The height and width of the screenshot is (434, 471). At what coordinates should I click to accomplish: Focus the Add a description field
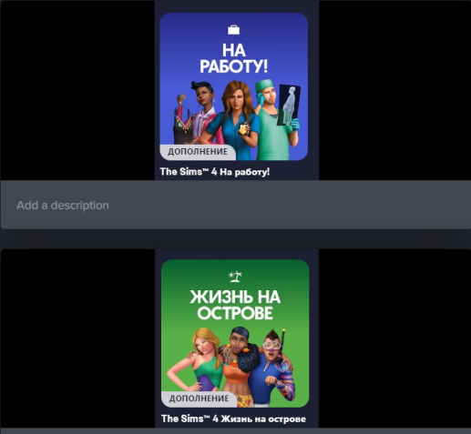coord(236,205)
